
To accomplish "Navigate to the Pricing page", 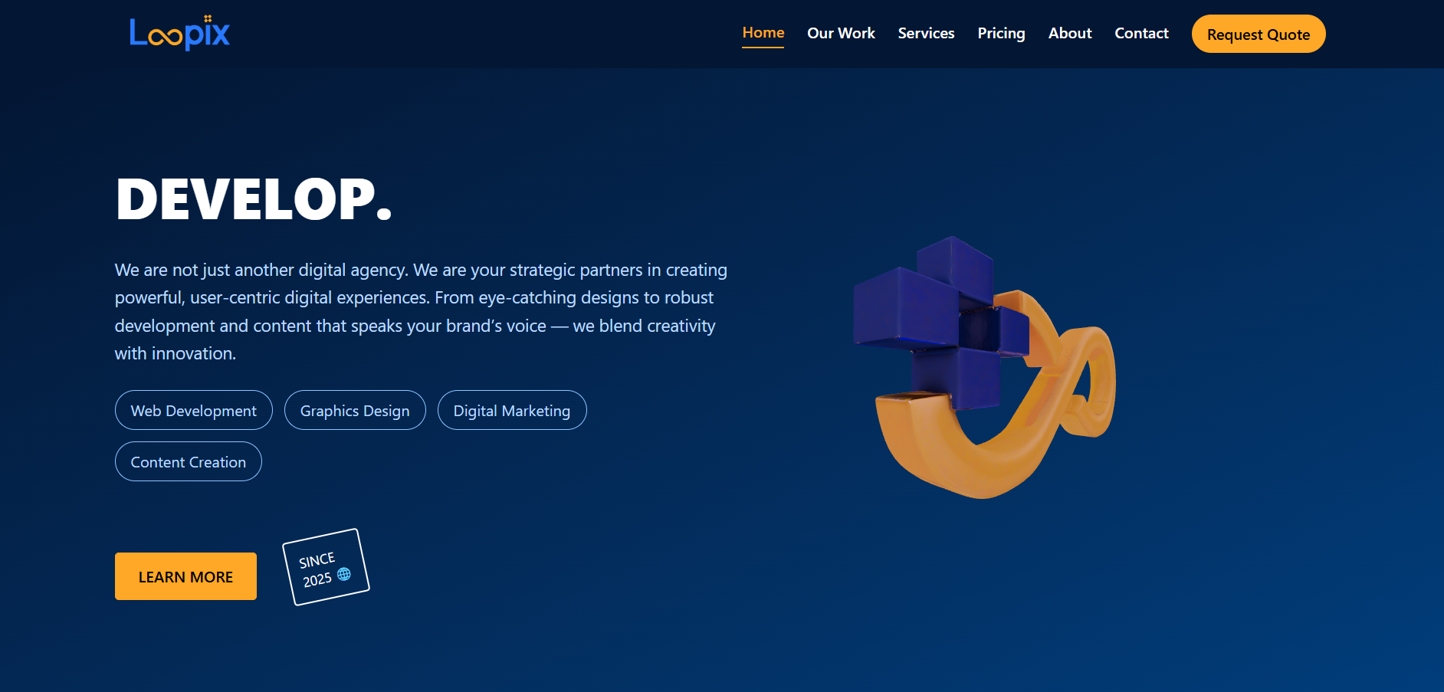I will pyautogui.click(x=1001, y=33).
